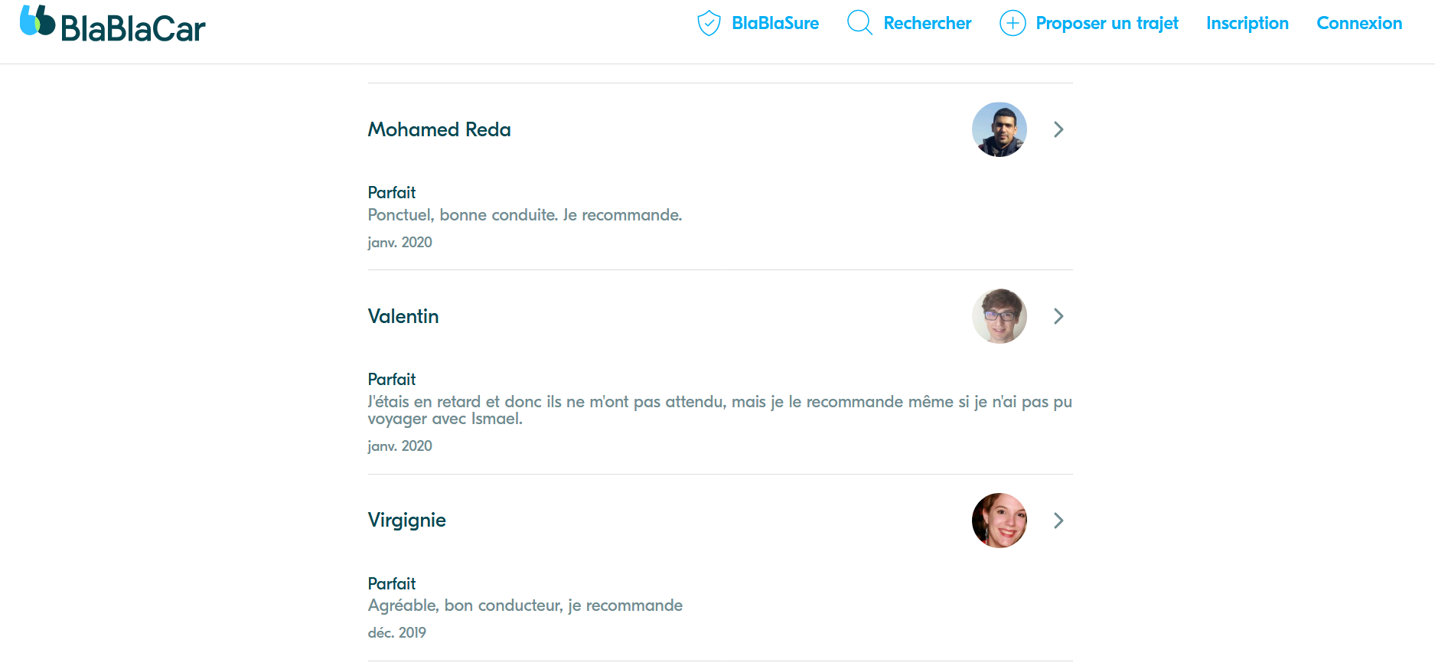This screenshot has width=1435, height=666.
Task: Click the plus circle trip icon
Action: coord(1012,23)
